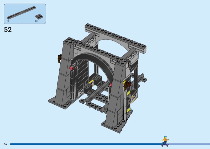Click the page number 54
This screenshot has height=149, width=210.
click(5, 144)
